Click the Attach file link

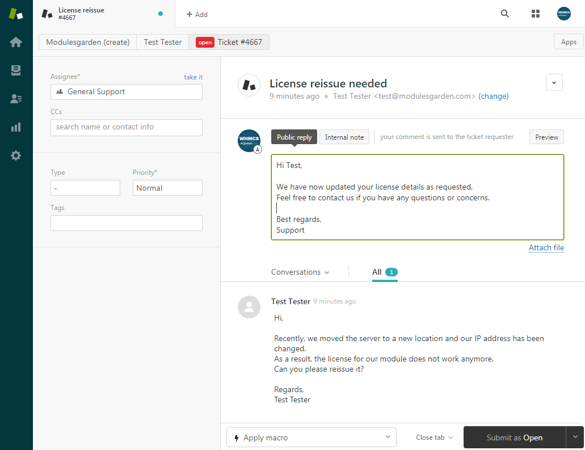point(546,248)
